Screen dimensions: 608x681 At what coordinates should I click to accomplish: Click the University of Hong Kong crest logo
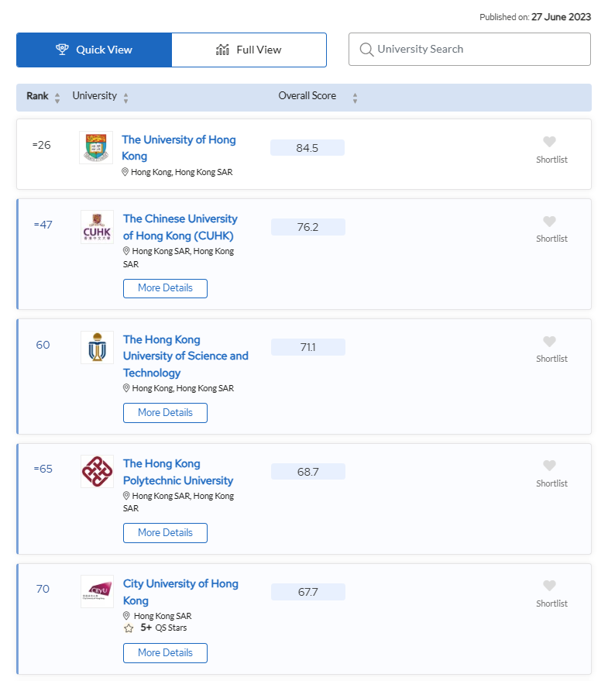point(96,147)
